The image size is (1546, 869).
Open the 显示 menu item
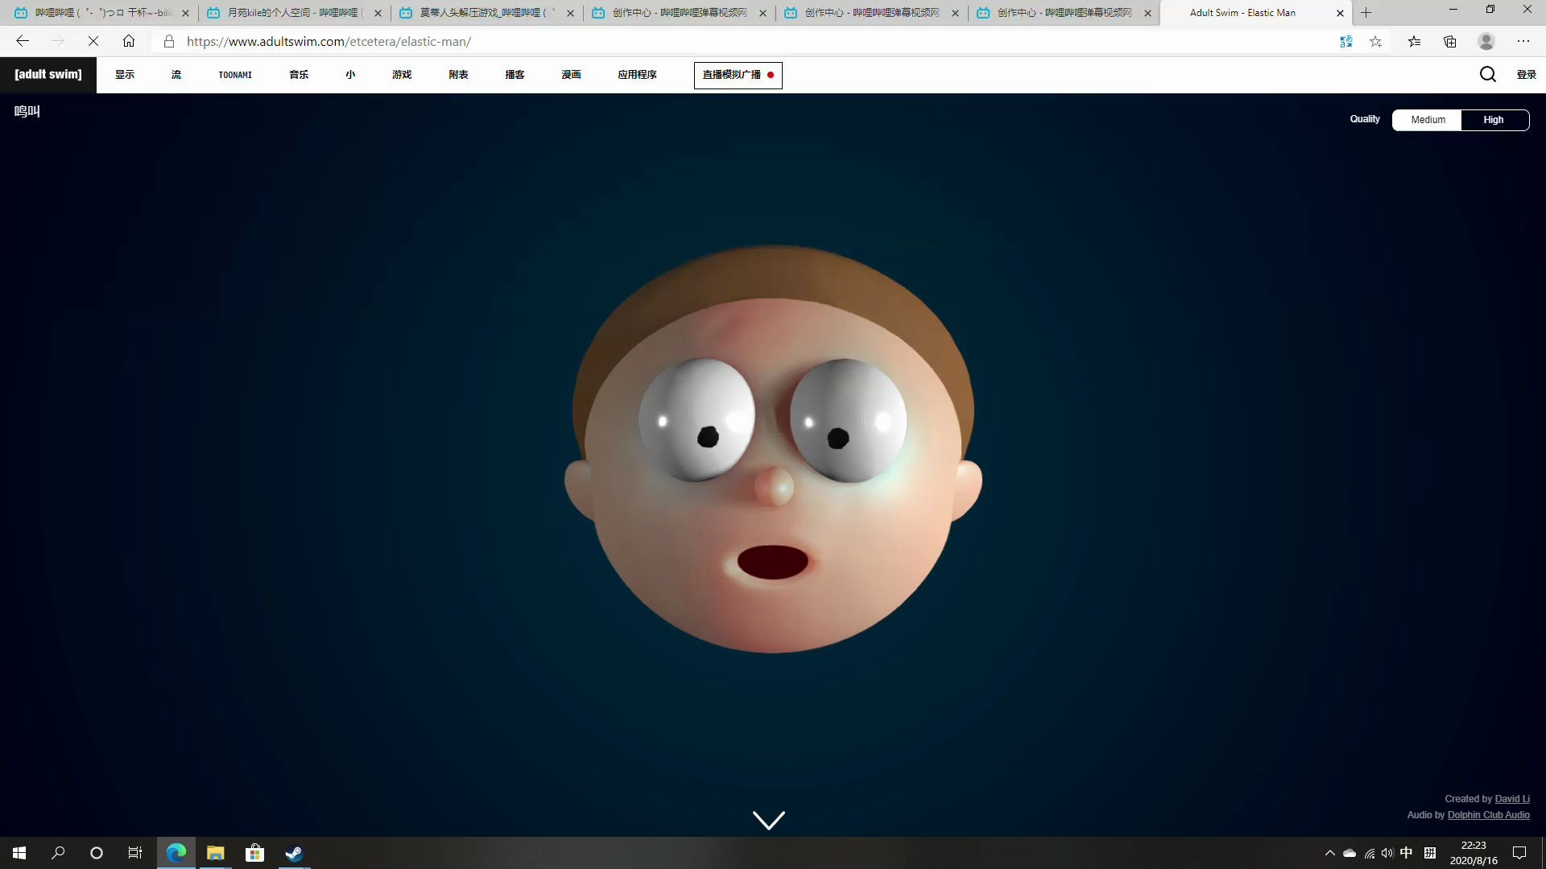[125, 75]
